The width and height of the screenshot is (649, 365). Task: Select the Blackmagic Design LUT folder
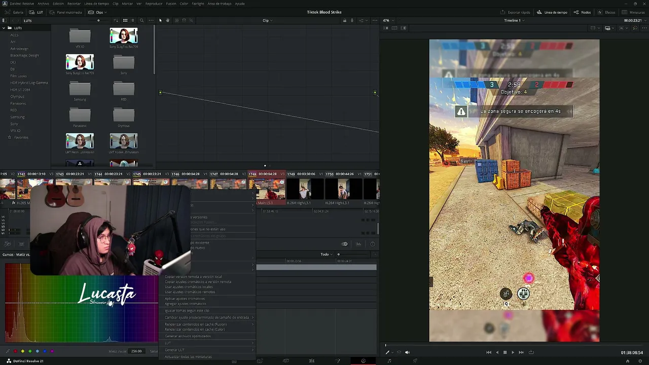click(x=24, y=55)
